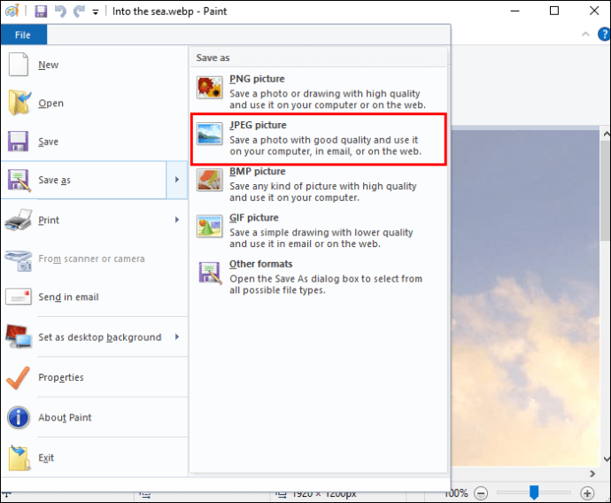The image size is (611, 503).
Task: Collapse the ribbon with the up chevron
Action: point(585,35)
